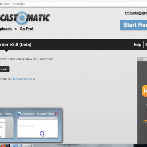The height and width of the screenshot is (147, 147).
Task: Open the Help menu item
Action: (137, 45)
